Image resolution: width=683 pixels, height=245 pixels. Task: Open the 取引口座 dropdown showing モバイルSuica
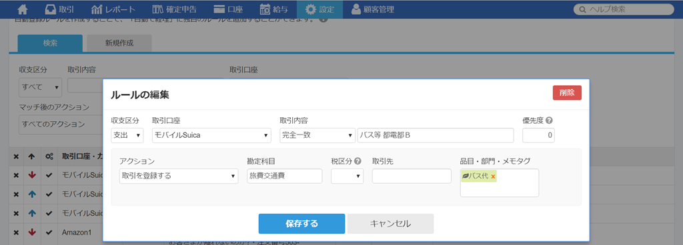point(211,135)
